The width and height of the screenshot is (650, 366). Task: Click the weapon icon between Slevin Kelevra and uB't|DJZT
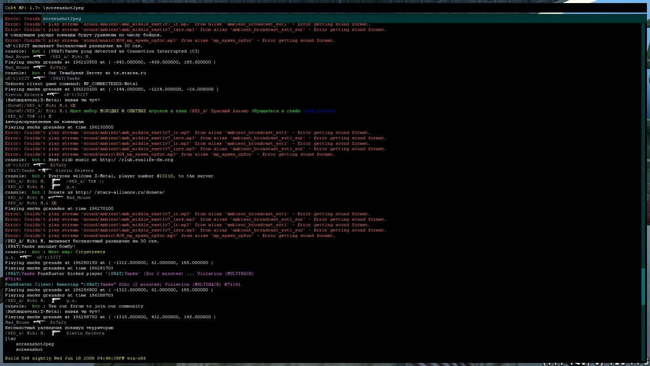(x=53, y=95)
